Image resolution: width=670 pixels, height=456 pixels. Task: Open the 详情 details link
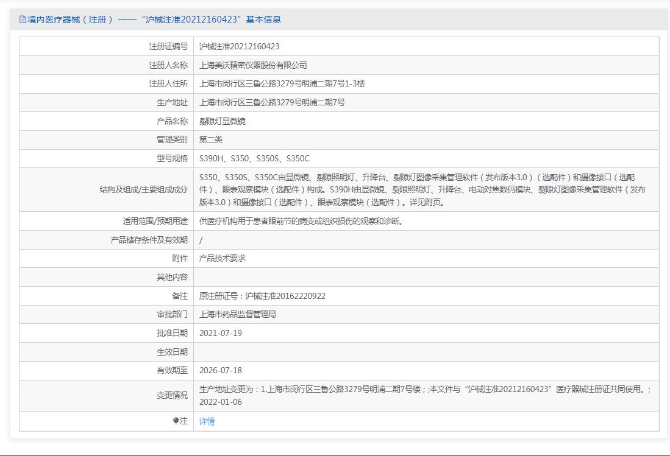pyautogui.click(x=207, y=421)
